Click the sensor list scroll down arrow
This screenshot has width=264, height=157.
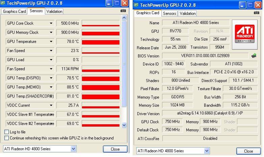click(x=124, y=125)
